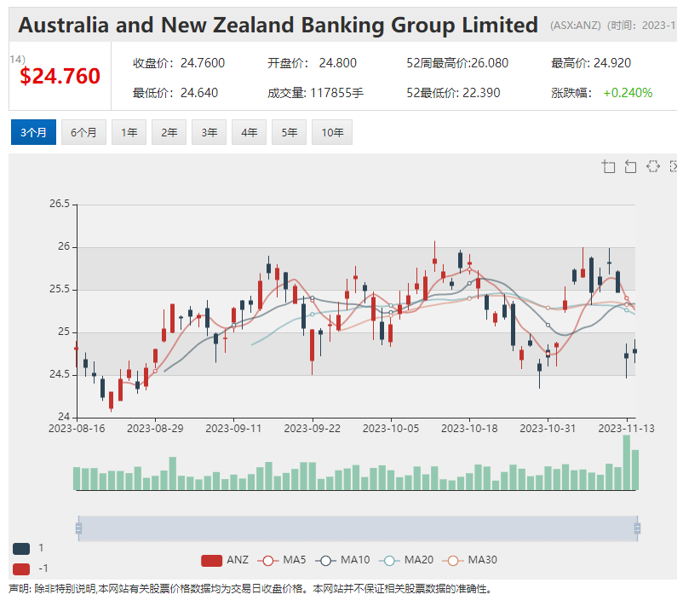
Task: Switch to the 6个月 range tab
Action: click(x=83, y=132)
